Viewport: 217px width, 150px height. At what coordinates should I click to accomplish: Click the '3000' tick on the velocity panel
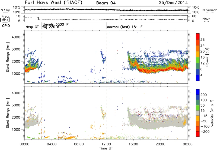tap(16, 105)
